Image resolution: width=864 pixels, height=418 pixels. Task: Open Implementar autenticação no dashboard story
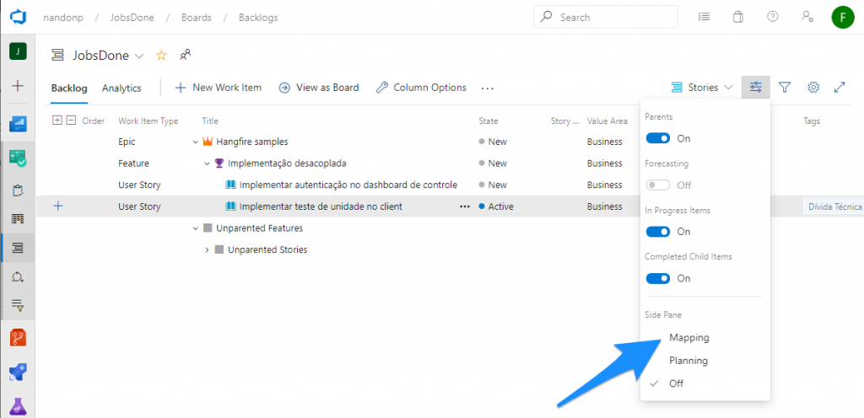[x=348, y=185]
